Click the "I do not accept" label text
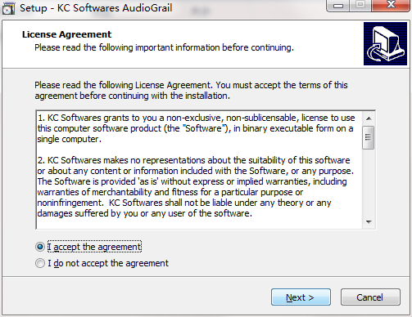Screen dimensions: 412x317 108,263
